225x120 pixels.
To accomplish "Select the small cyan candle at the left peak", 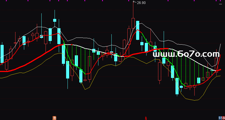I will pos(55,20).
